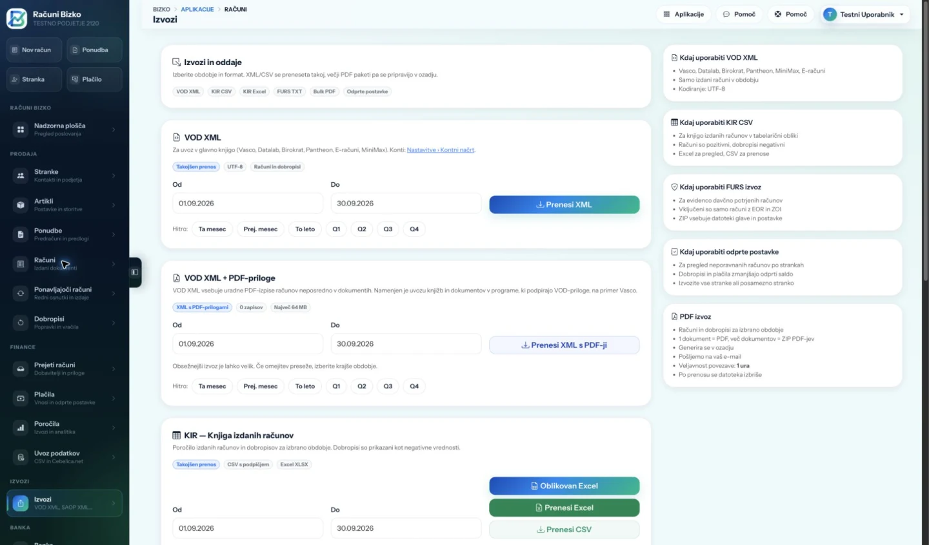Click the Od date field in VOD XML
Image resolution: width=929 pixels, height=545 pixels.
248,203
